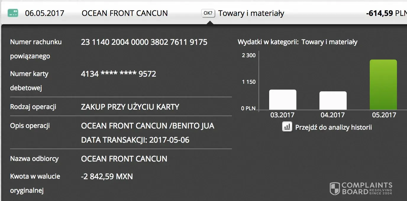Click the Complaints Board shield logo
Viewport: 407px width, 201px height.
(335, 189)
